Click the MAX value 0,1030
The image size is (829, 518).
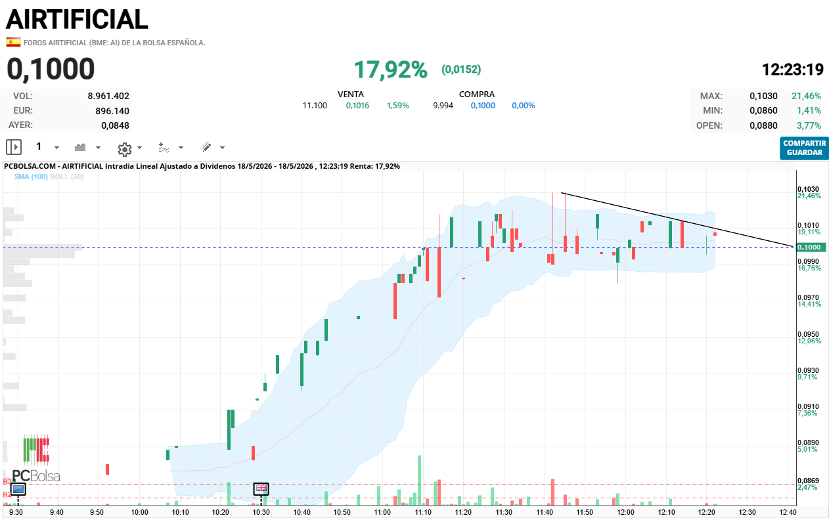(x=763, y=96)
